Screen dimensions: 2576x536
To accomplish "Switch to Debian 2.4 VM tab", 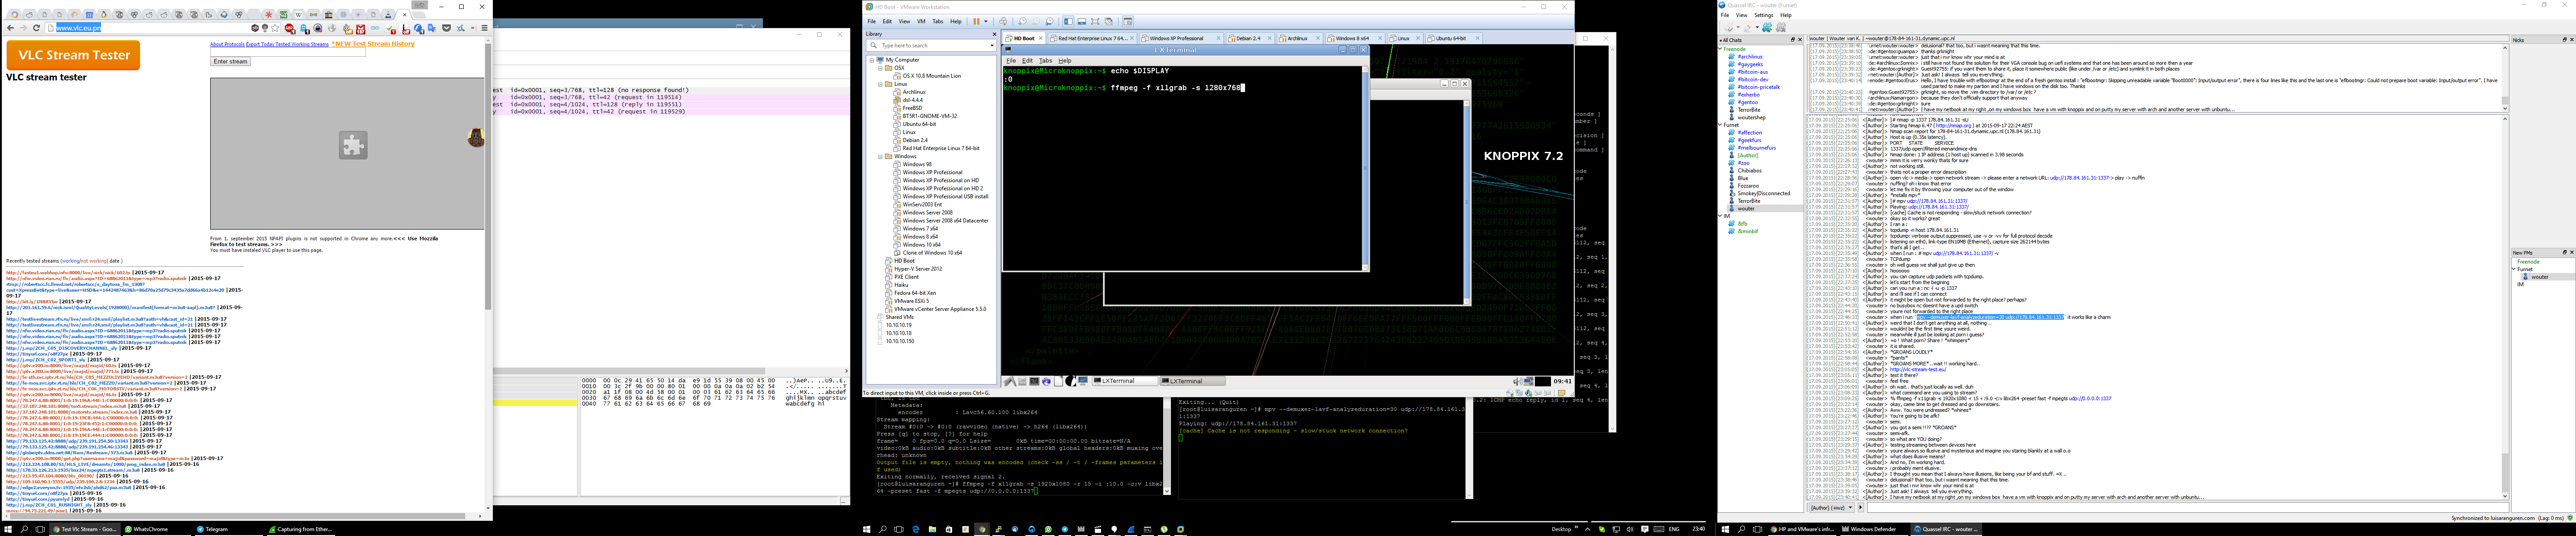I will 1248,38.
